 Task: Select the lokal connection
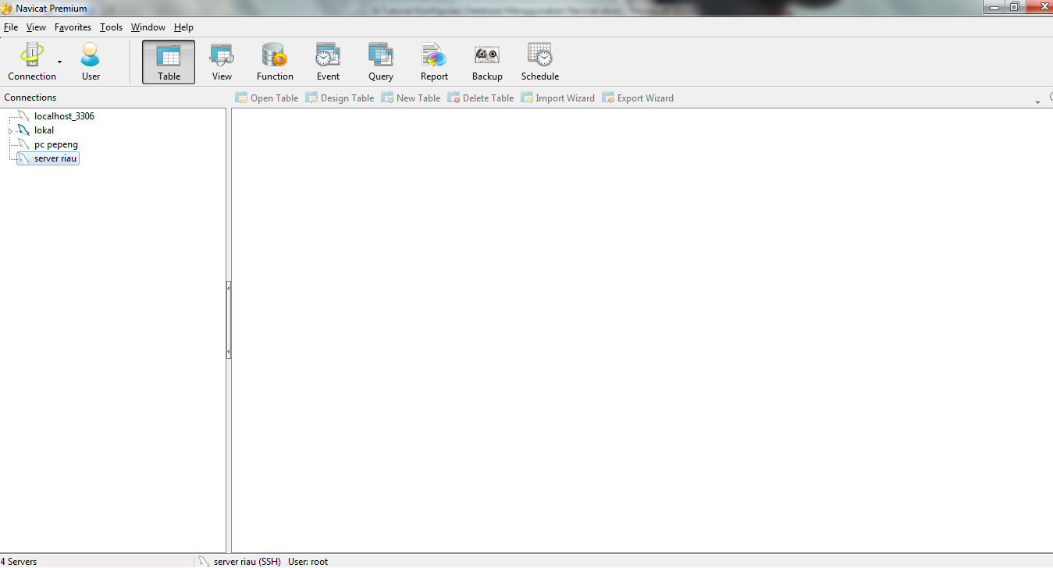tap(44, 130)
